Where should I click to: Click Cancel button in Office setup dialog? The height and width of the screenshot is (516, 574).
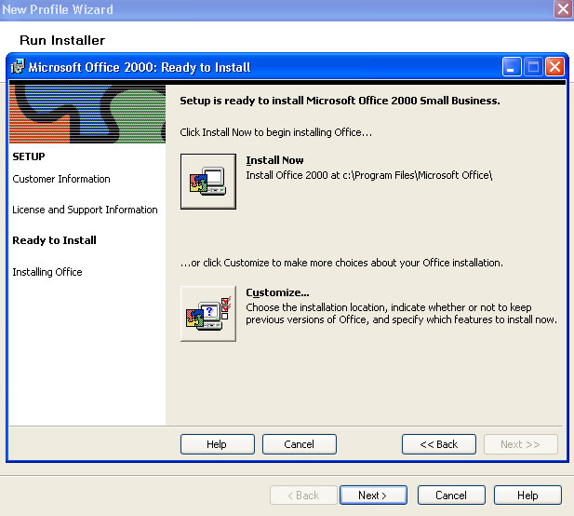coord(299,444)
